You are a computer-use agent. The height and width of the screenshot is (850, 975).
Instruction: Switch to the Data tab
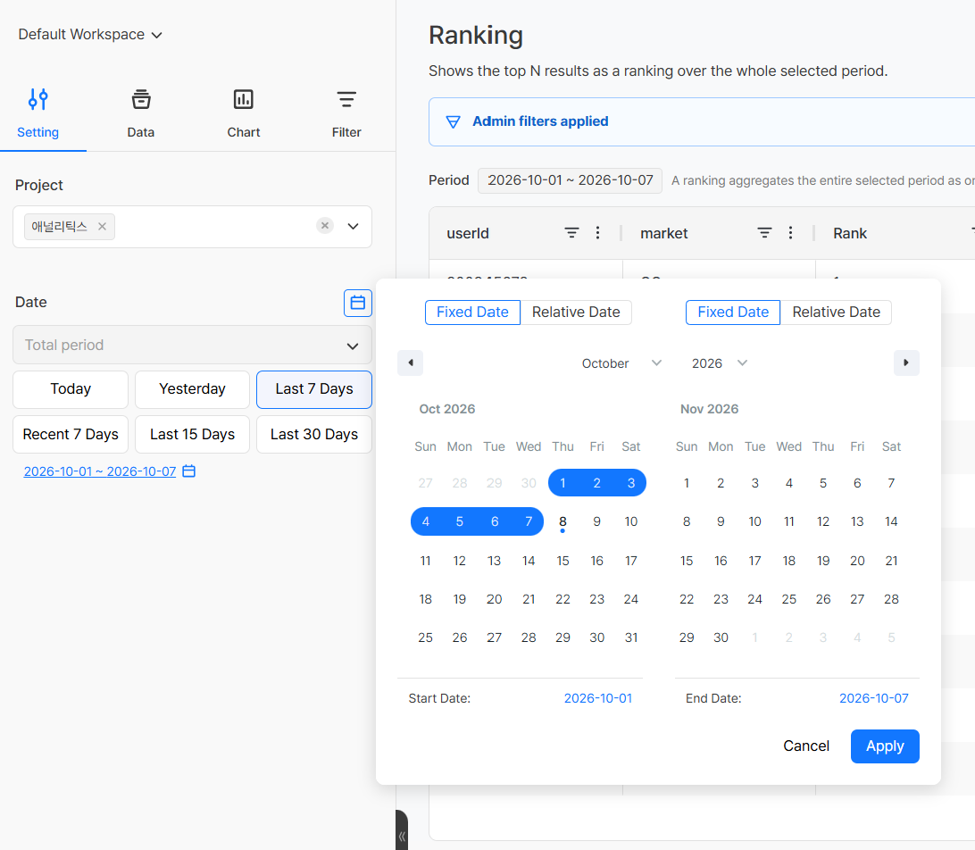click(x=140, y=113)
